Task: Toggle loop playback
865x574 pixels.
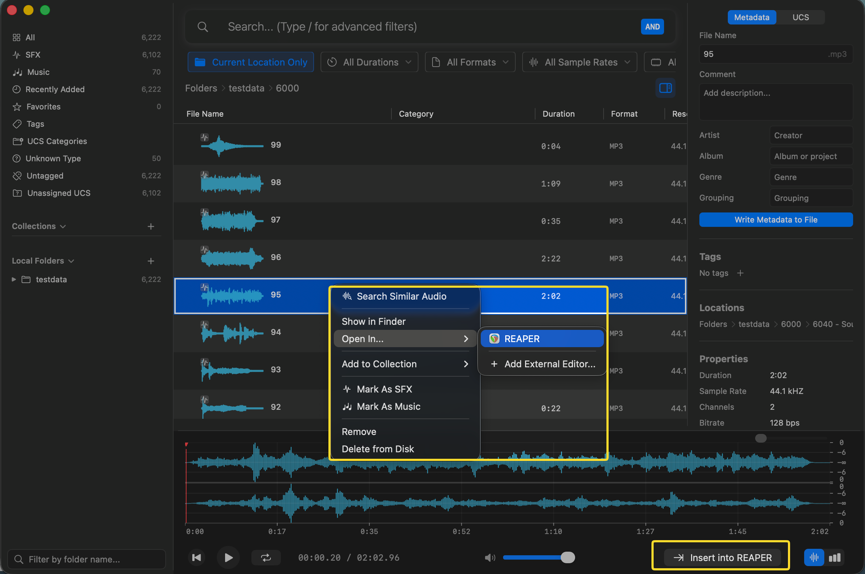Action: point(266,557)
